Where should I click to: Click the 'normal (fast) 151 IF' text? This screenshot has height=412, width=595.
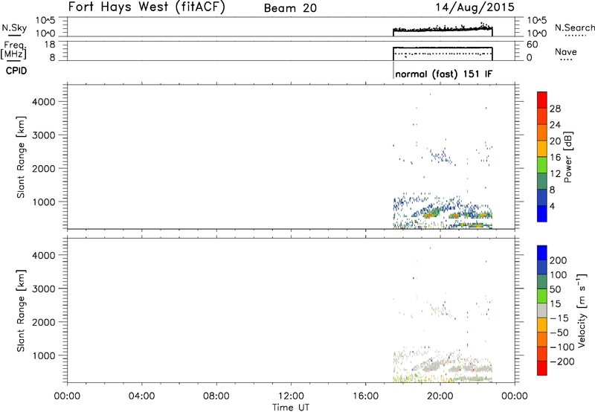443,74
